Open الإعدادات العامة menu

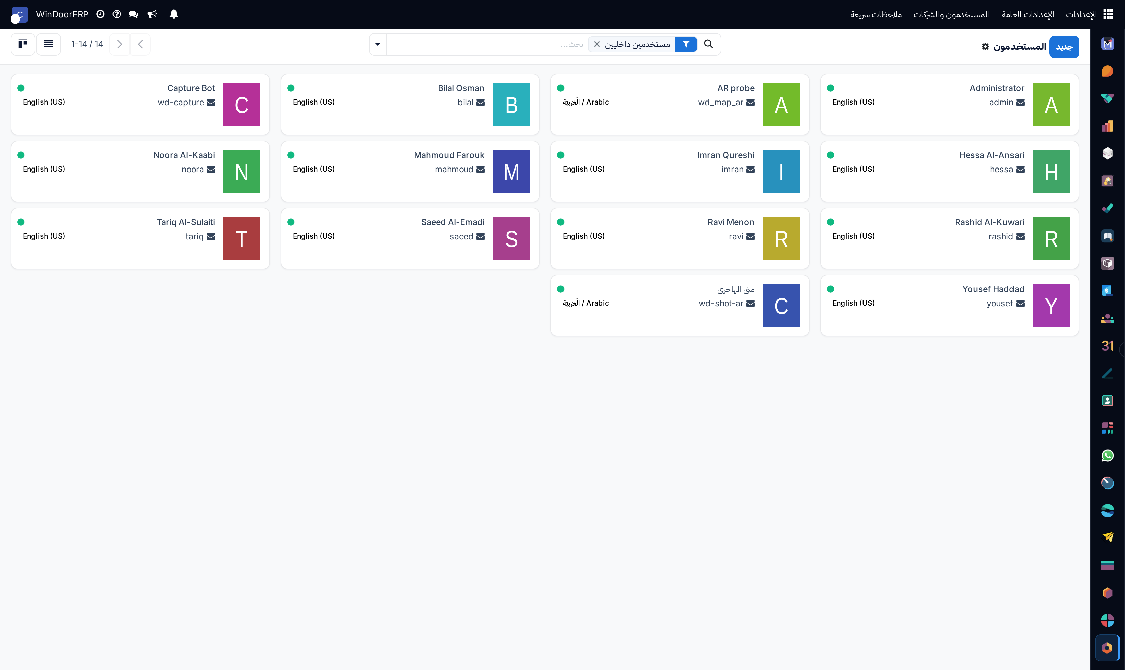click(x=1028, y=14)
